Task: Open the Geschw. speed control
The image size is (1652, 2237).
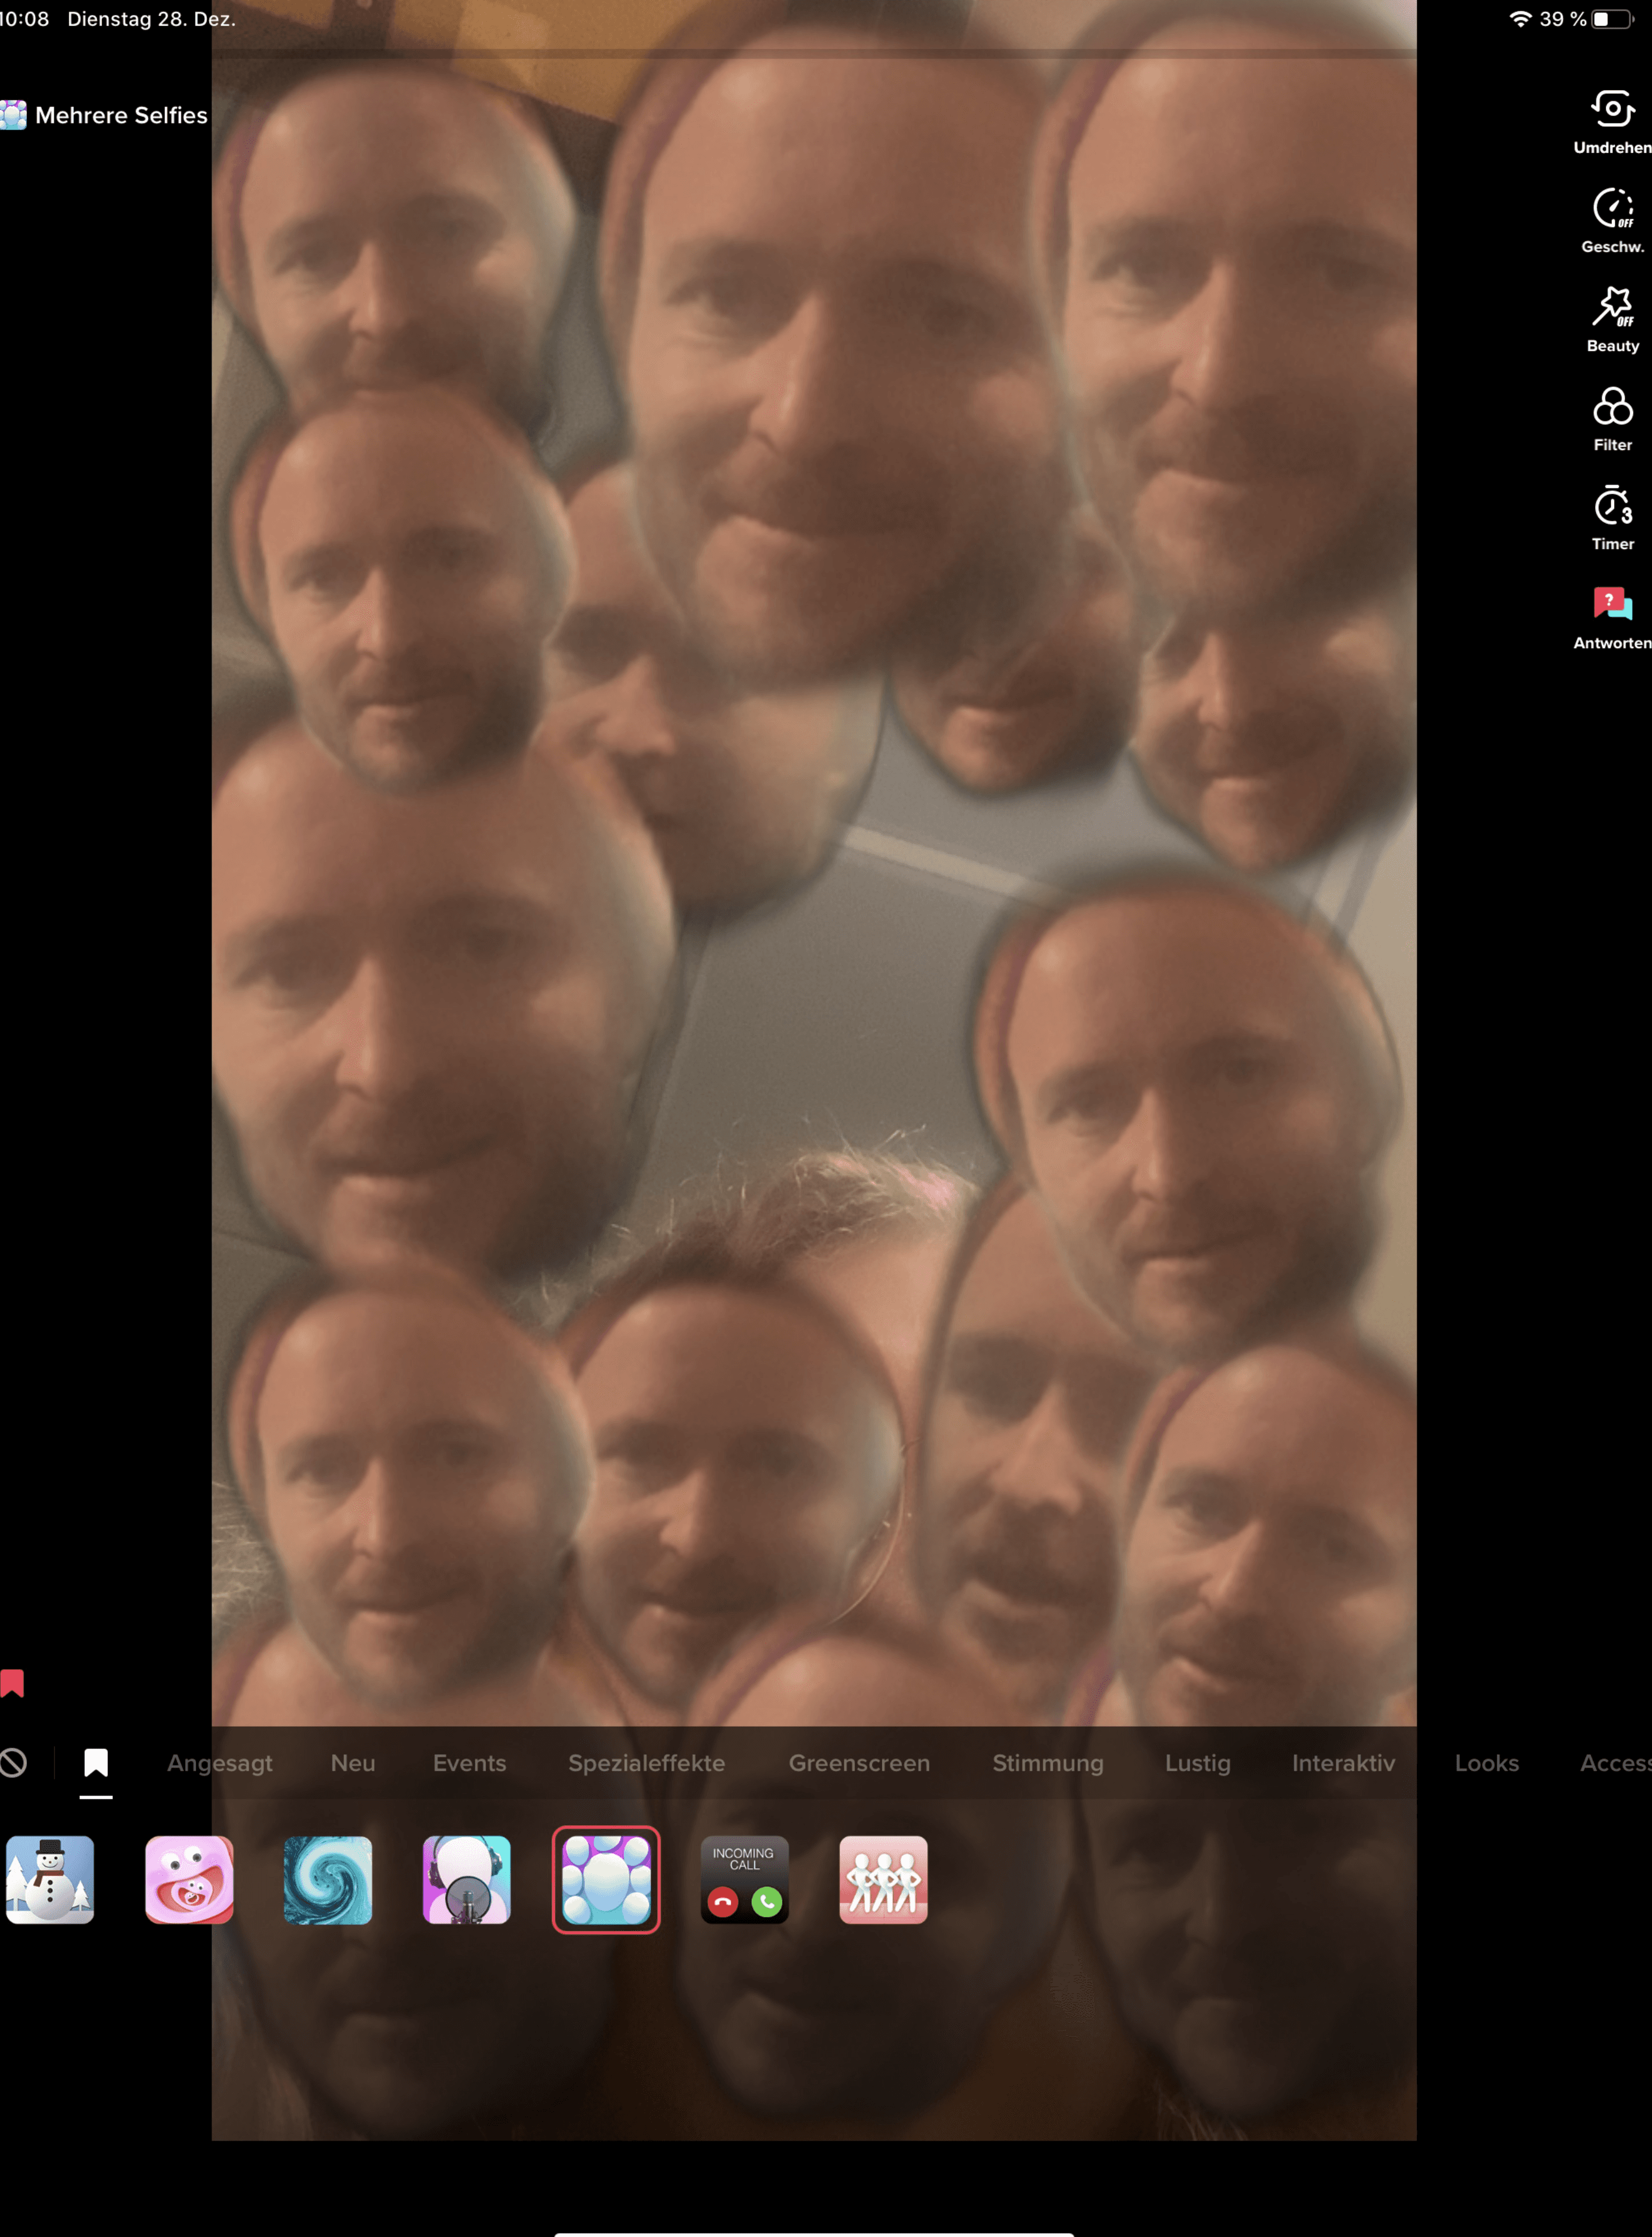Action: (1612, 208)
